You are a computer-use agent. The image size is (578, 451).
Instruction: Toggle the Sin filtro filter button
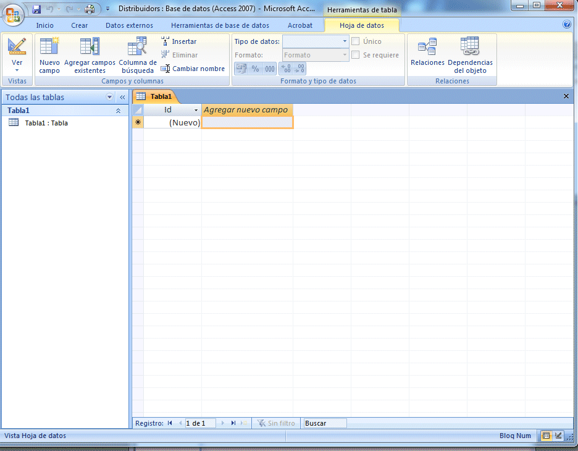point(276,423)
